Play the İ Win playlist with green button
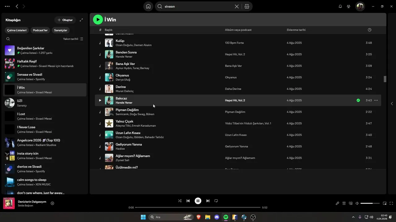Viewport: 396px width, 222px height. [x=98, y=19]
